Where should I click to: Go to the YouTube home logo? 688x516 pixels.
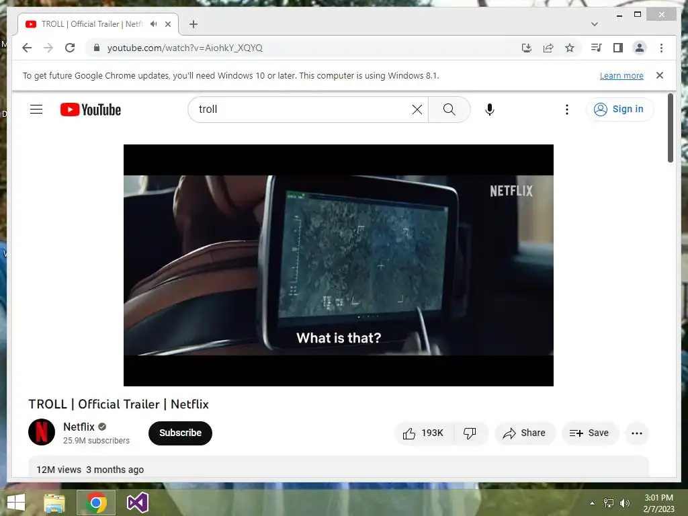coord(91,110)
